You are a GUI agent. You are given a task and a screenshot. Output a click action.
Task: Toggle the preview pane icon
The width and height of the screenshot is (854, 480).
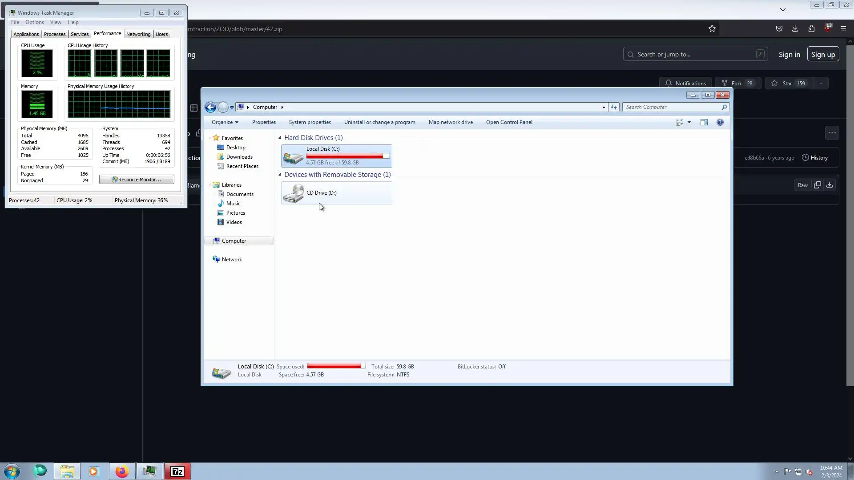point(704,122)
